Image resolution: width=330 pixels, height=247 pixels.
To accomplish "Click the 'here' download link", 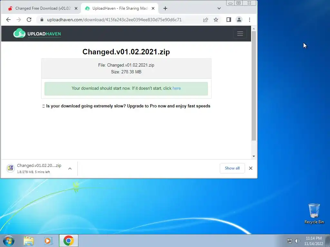I will [177, 88].
